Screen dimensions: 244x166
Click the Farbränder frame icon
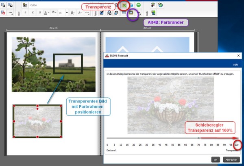[131, 13]
